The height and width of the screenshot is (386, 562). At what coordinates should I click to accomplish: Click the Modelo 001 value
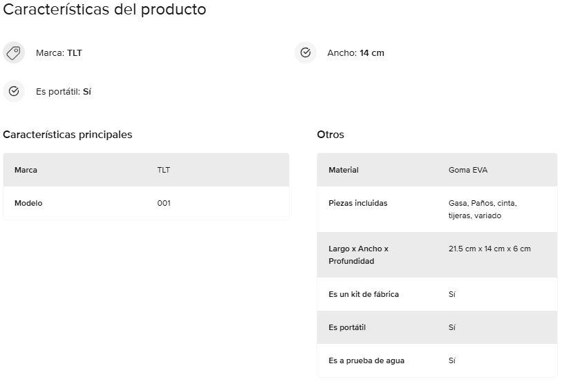tap(164, 203)
